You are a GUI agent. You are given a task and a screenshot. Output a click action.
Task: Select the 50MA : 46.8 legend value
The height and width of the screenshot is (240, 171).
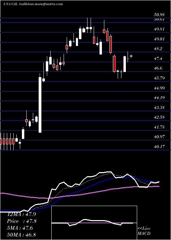click(x=22, y=235)
